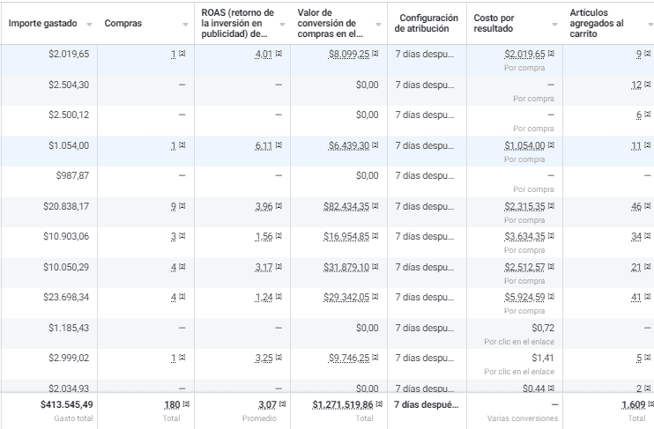Click footnote icon beside ROAS 1,56
The height and width of the screenshot is (429, 654).
pyautogui.click(x=279, y=236)
